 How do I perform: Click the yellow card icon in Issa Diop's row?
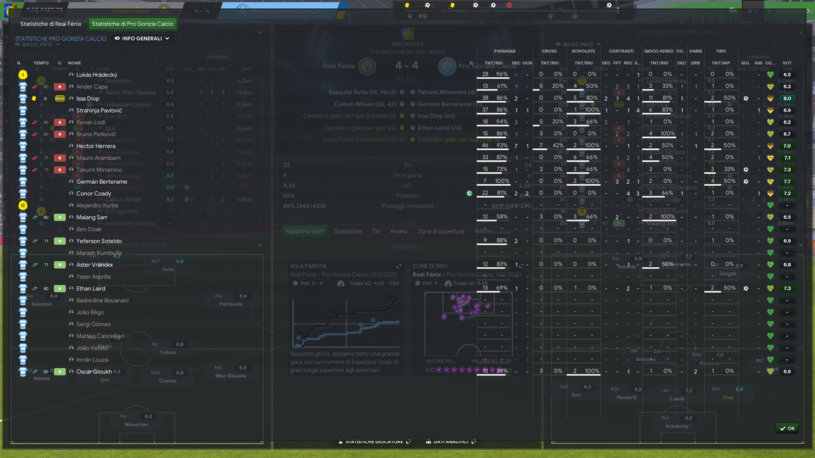point(34,99)
